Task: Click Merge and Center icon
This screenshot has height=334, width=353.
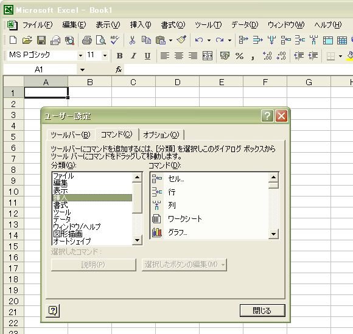Action: coord(208,55)
